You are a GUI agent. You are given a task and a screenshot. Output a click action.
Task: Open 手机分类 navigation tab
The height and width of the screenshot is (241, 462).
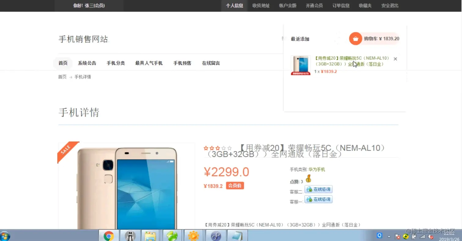point(116,63)
